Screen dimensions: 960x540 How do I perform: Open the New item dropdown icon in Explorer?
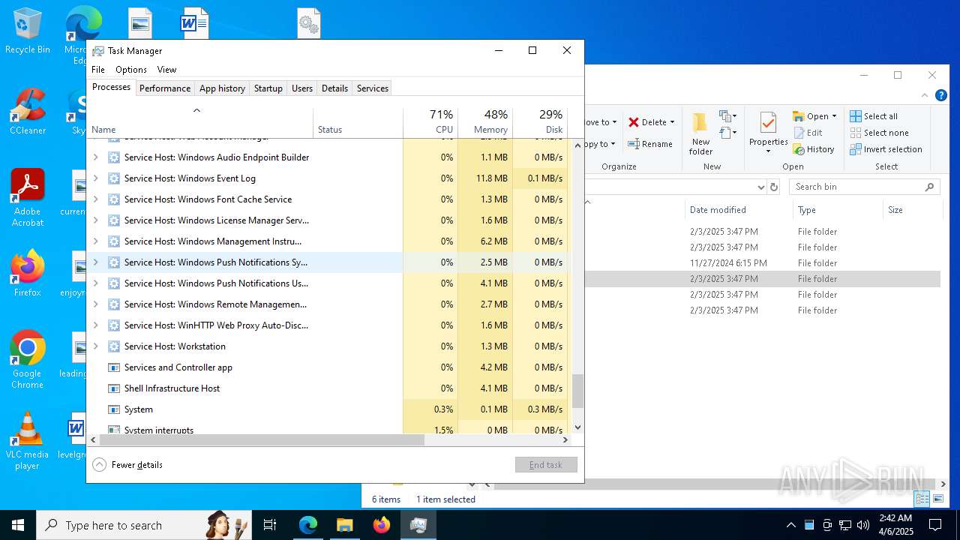point(727,116)
